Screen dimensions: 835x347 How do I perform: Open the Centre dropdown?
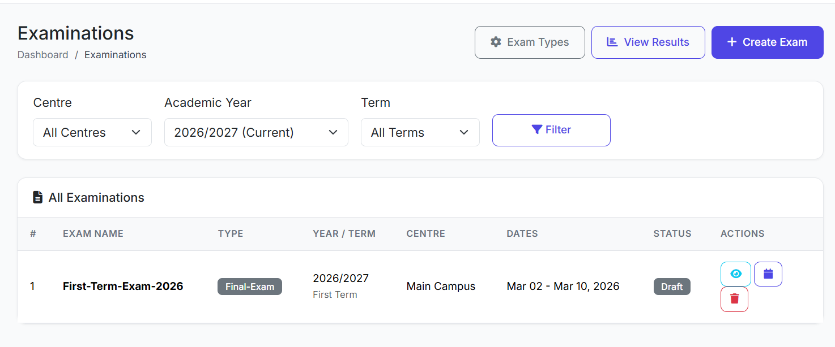pyautogui.click(x=92, y=132)
